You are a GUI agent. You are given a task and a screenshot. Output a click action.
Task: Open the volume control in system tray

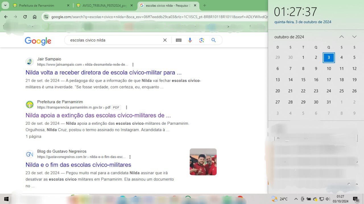(x=327, y=199)
